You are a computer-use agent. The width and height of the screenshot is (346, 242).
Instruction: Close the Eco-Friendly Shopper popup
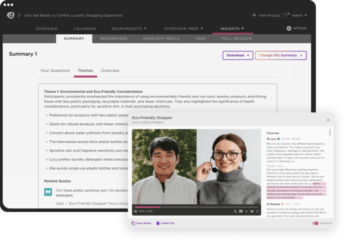coord(328,120)
